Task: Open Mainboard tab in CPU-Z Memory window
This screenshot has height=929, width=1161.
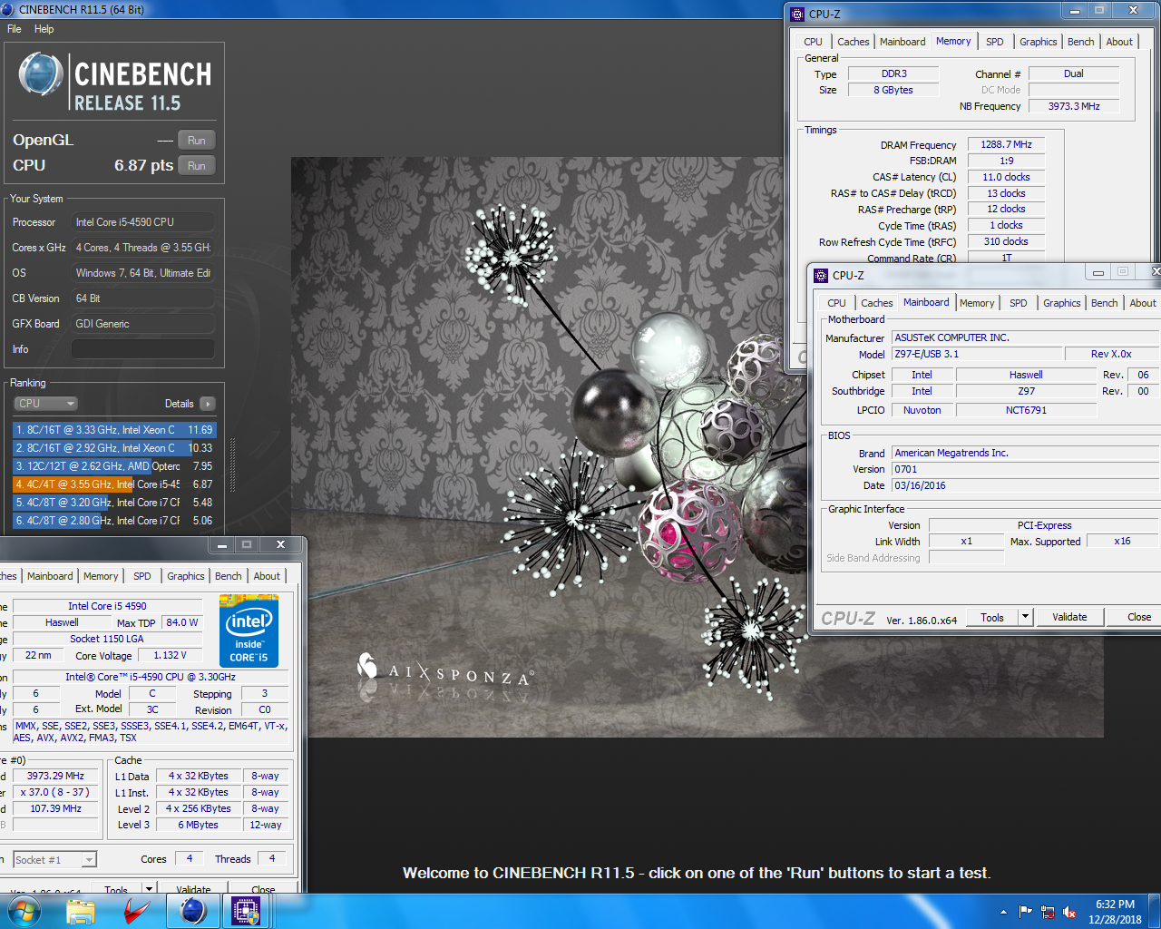Action: pyautogui.click(x=902, y=42)
